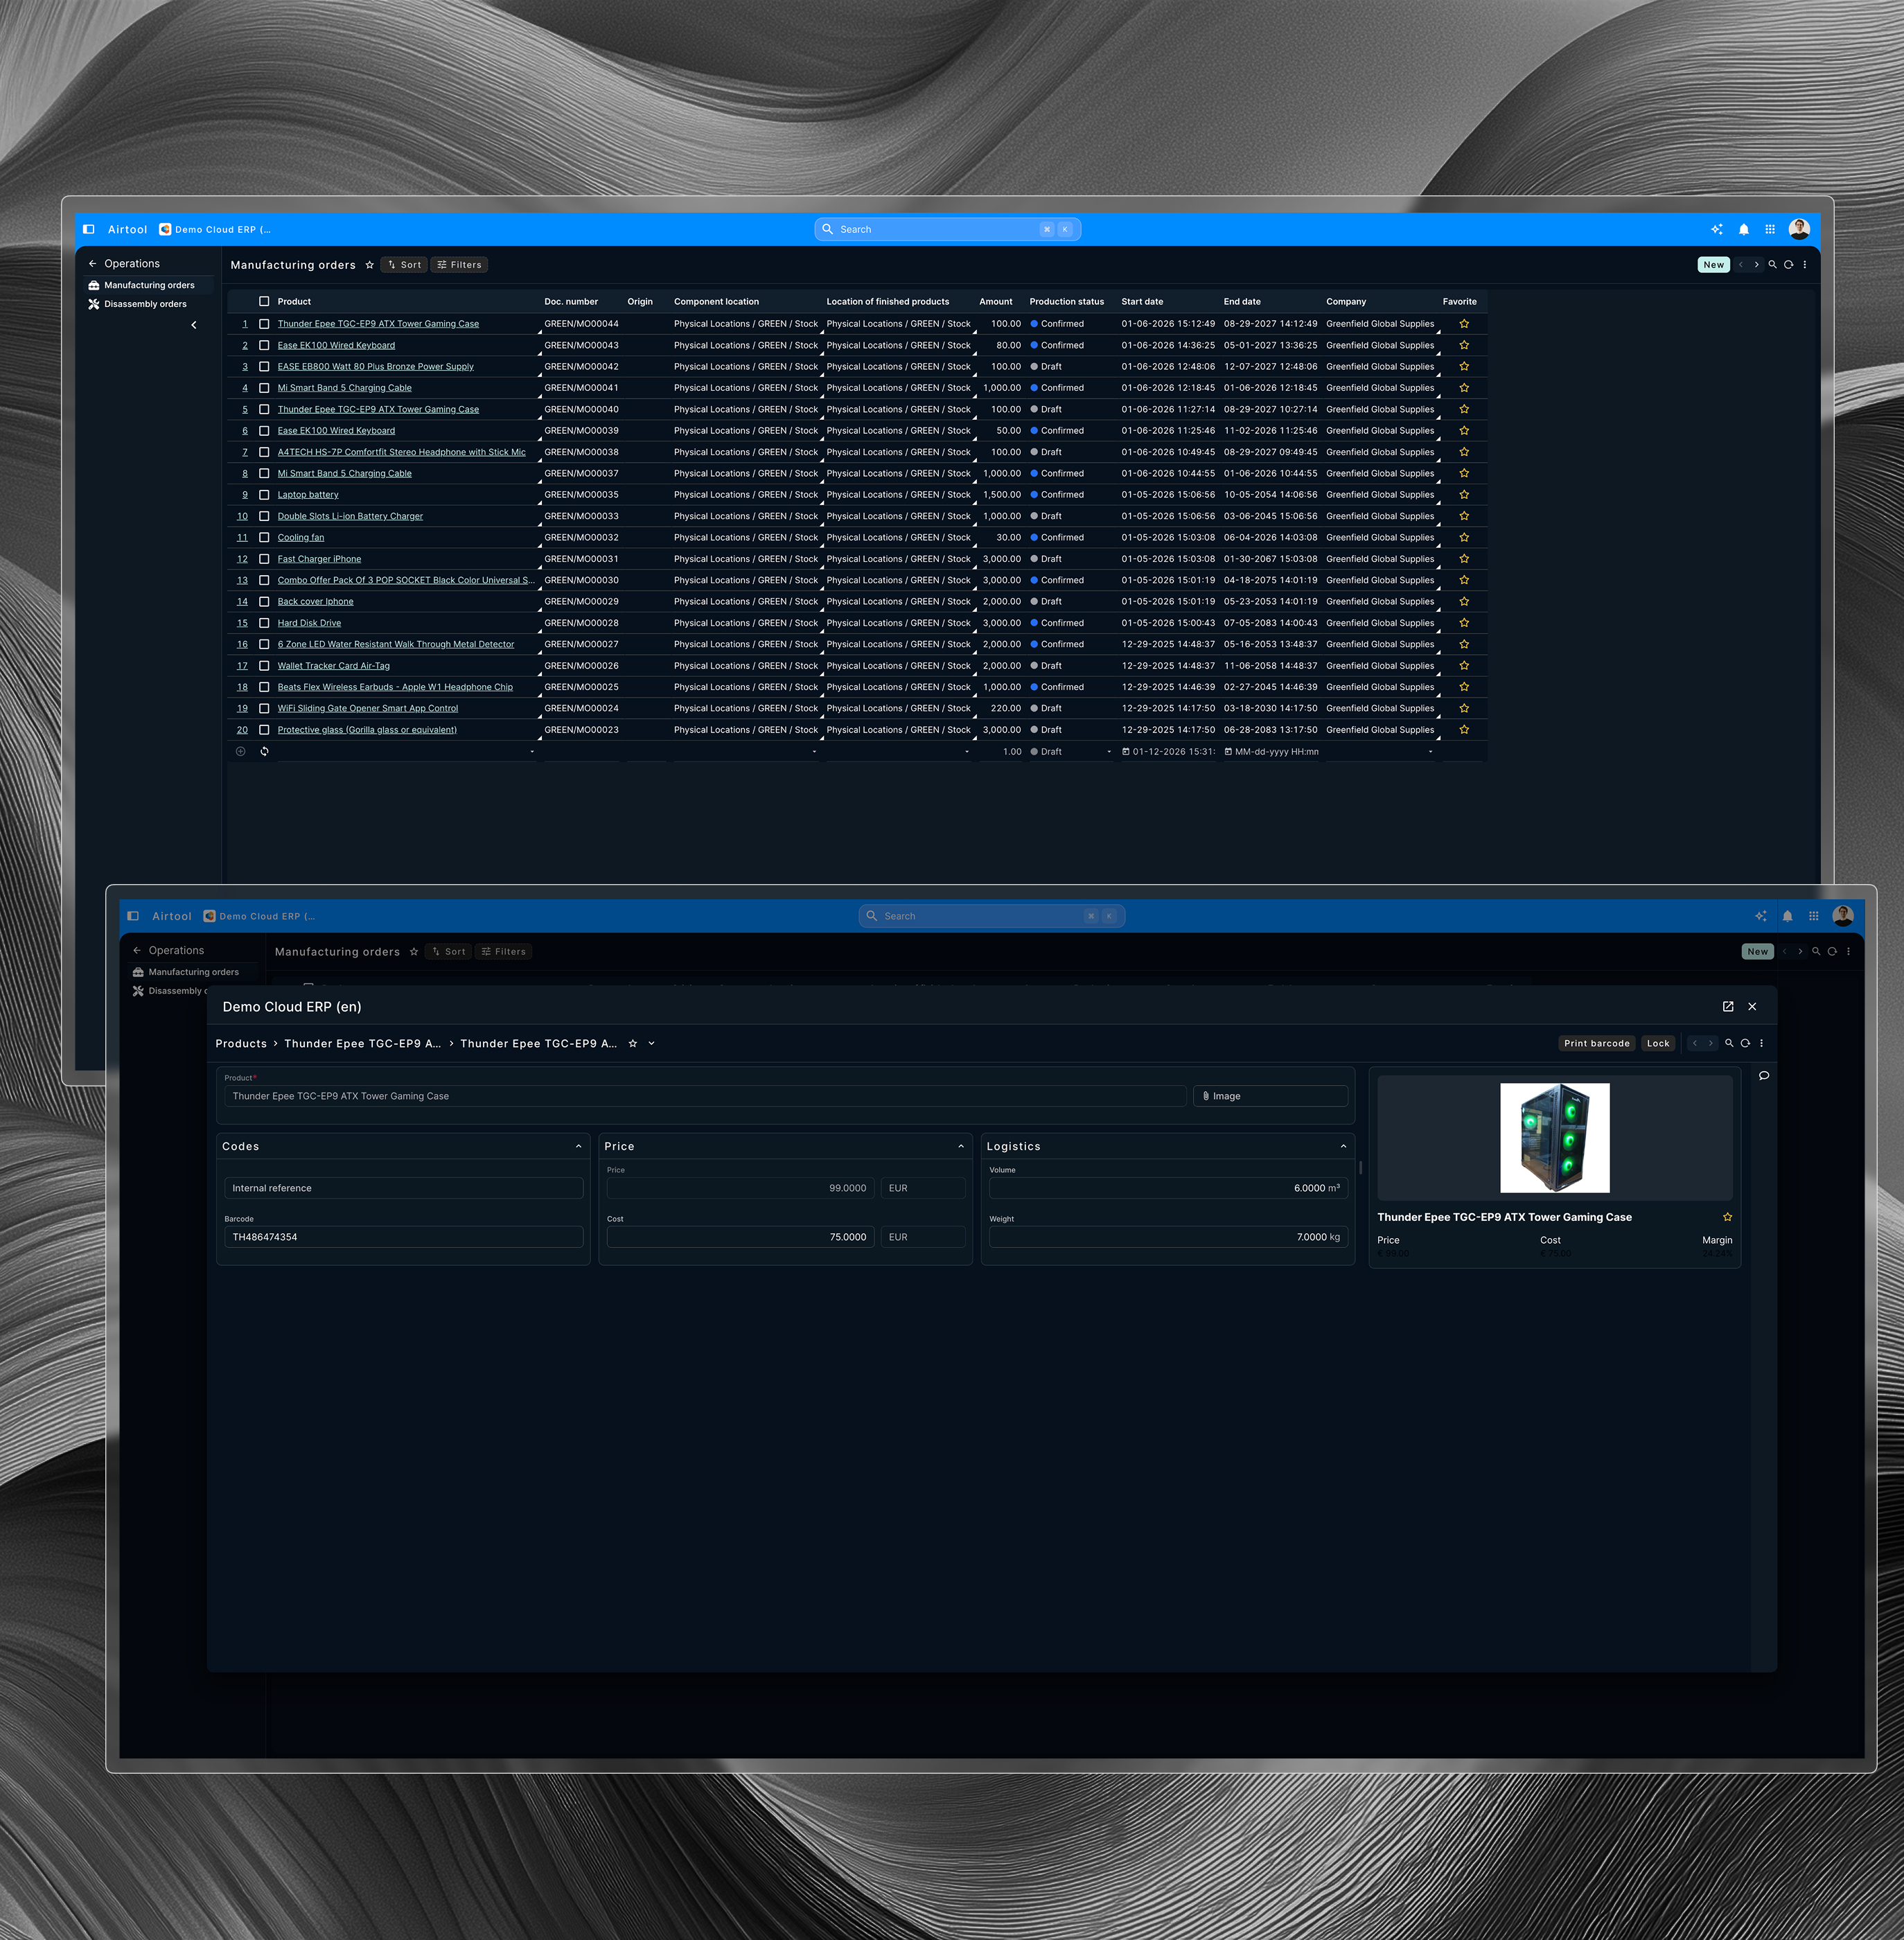Open Disassembly orders in sidebar
Image resolution: width=1904 pixels, height=1940 pixels.
pos(145,304)
